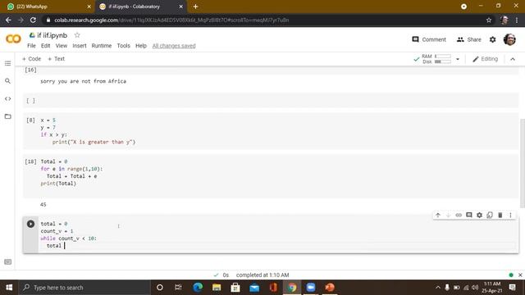The image size is (525, 295).
Task: Open the table of contents sidebar icon
Action: pyautogui.click(x=7, y=64)
